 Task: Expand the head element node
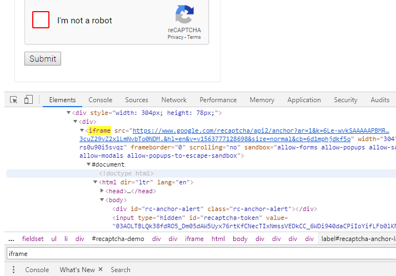point(102,191)
